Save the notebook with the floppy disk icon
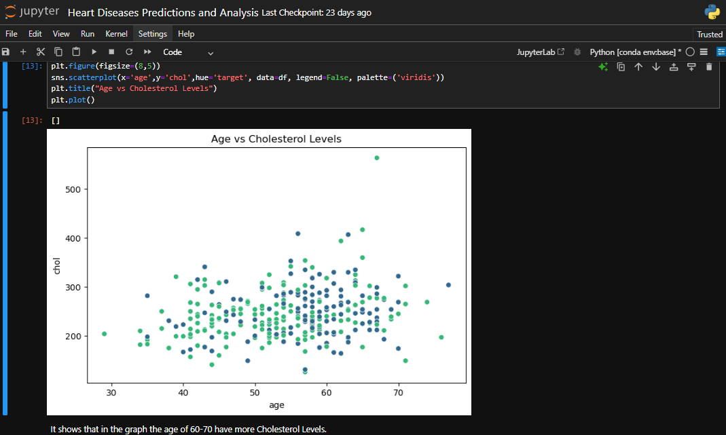This screenshot has width=726, height=435. pos(5,52)
